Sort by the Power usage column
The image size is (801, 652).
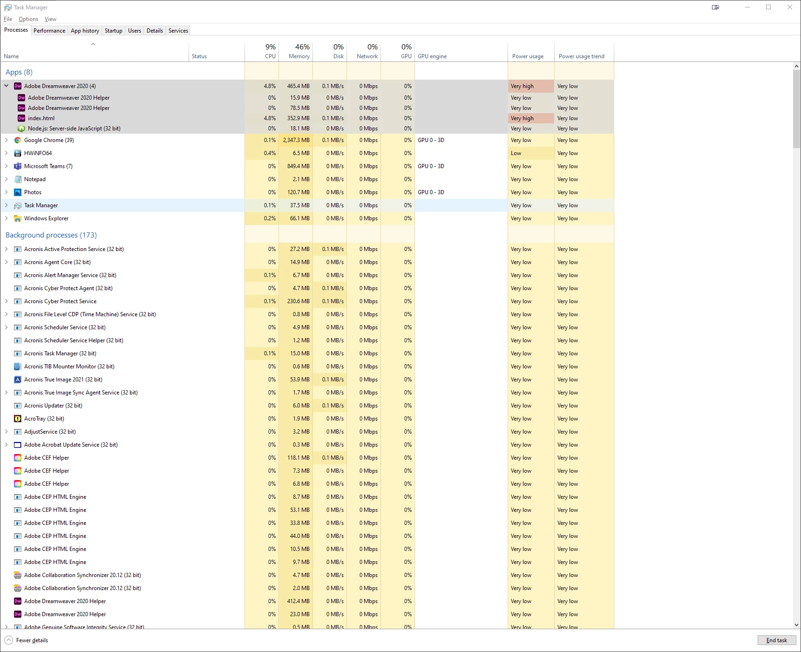[531, 51]
